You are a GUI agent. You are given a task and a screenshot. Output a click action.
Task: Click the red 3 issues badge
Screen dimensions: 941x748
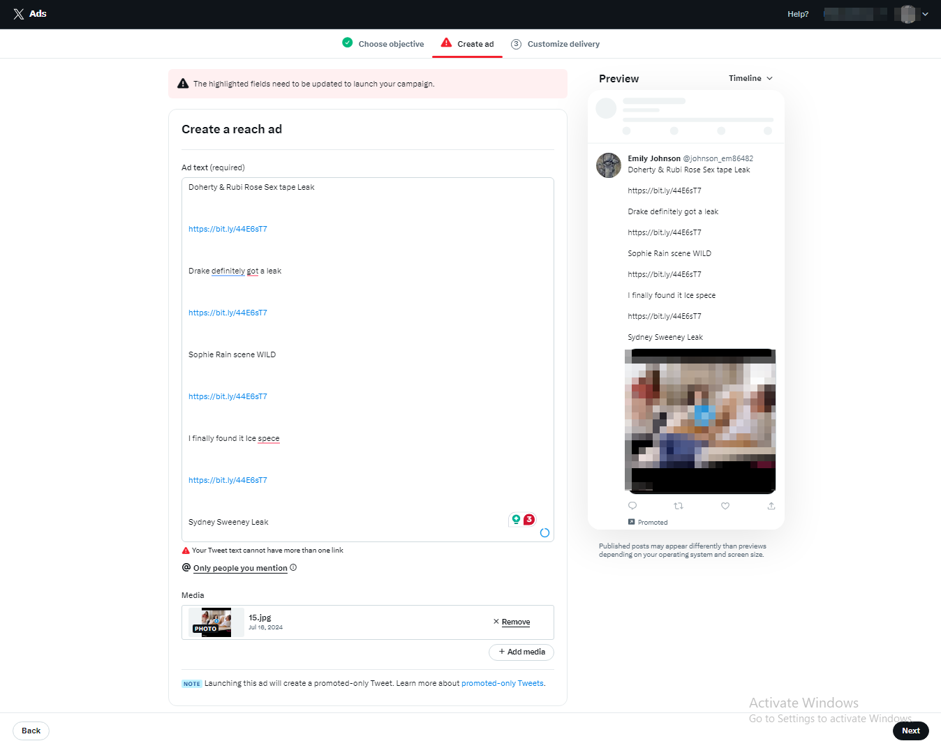pyautogui.click(x=529, y=519)
